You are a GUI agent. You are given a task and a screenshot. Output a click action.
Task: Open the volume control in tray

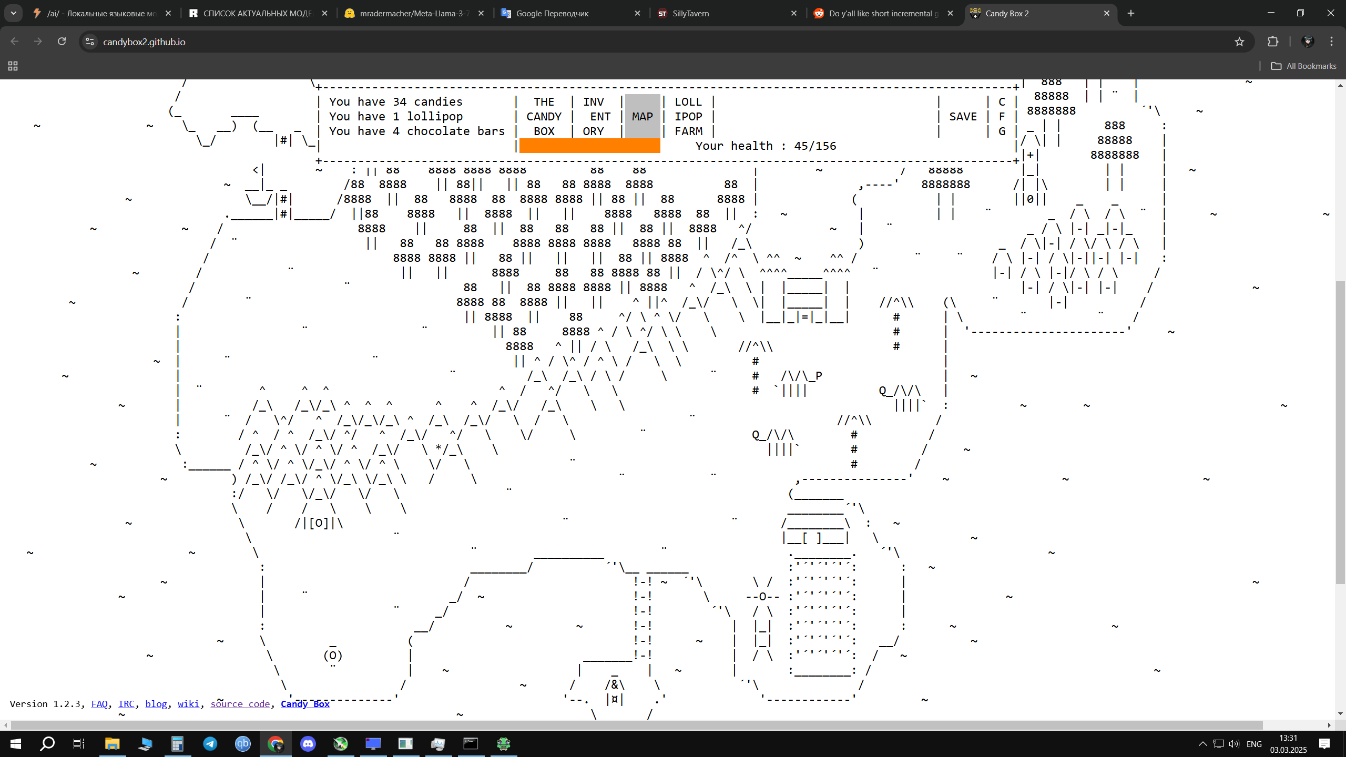point(1234,744)
